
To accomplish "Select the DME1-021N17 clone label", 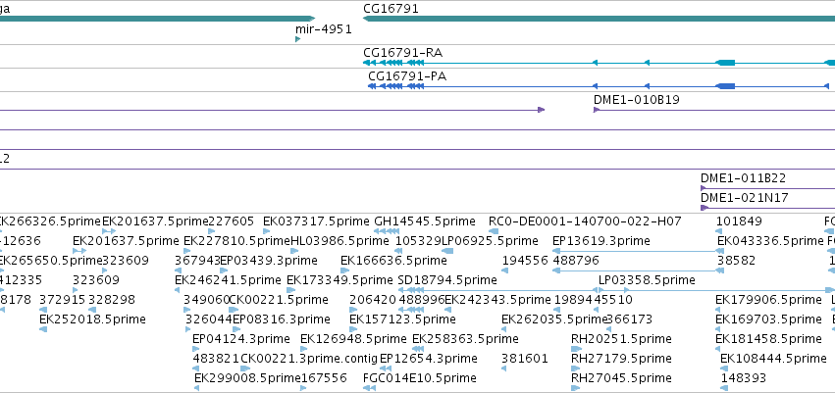I will click(x=745, y=198).
